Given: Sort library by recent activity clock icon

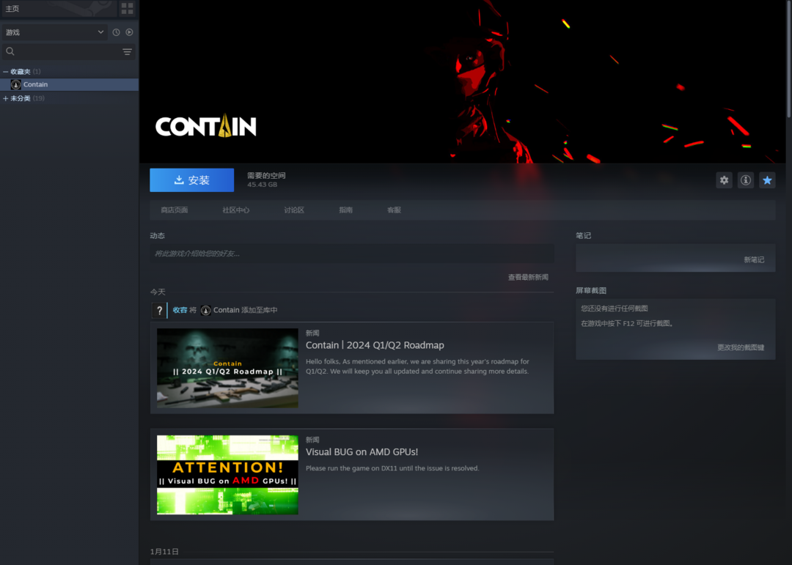Looking at the screenshot, I should [x=116, y=32].
